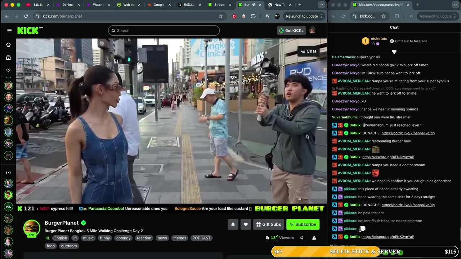Go back in main browser window
Image resolution: width=461 pixels, height=259 pixels.
click(7, 16)
